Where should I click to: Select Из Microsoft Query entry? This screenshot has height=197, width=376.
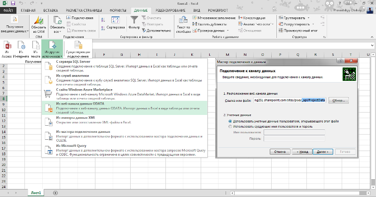pyautogui.click(x=125, y=150)
